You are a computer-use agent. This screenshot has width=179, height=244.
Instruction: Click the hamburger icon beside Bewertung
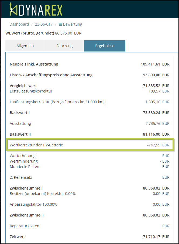click(60, 24)
